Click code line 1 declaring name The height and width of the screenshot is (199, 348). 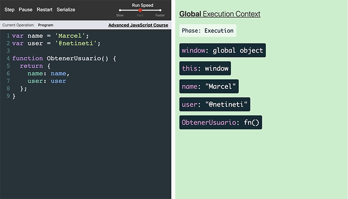[50, 36]
